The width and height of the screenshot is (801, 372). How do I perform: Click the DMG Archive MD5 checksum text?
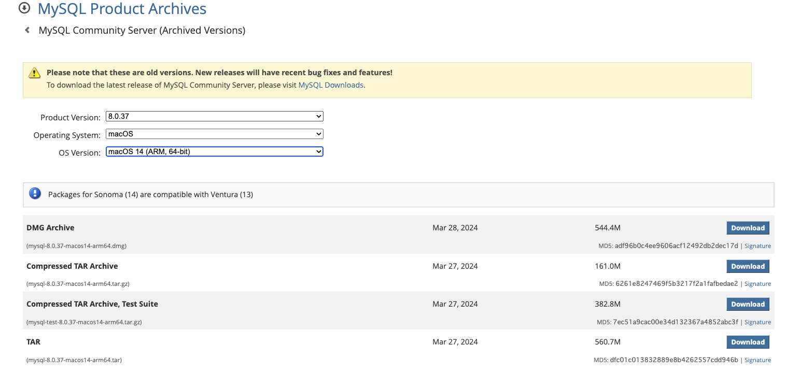click(676, 246)
